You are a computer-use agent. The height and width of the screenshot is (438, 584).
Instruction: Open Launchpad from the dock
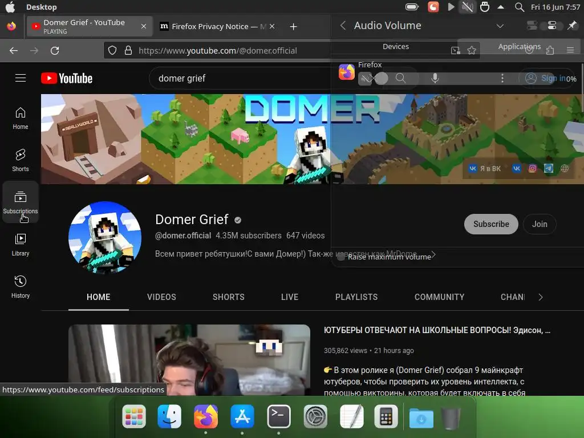(134, 416)
